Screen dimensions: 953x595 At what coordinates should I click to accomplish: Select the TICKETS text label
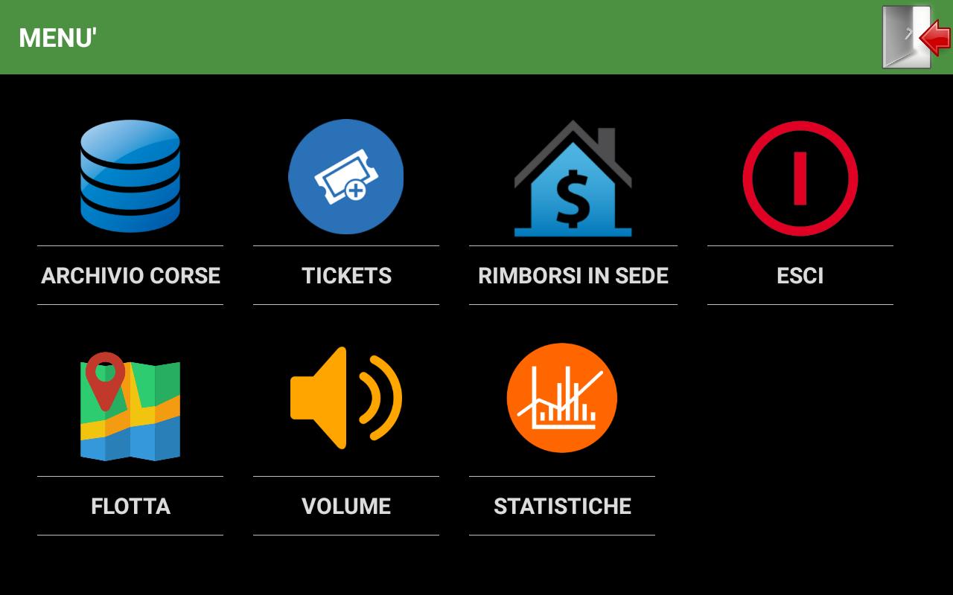(x=346, y=275)
